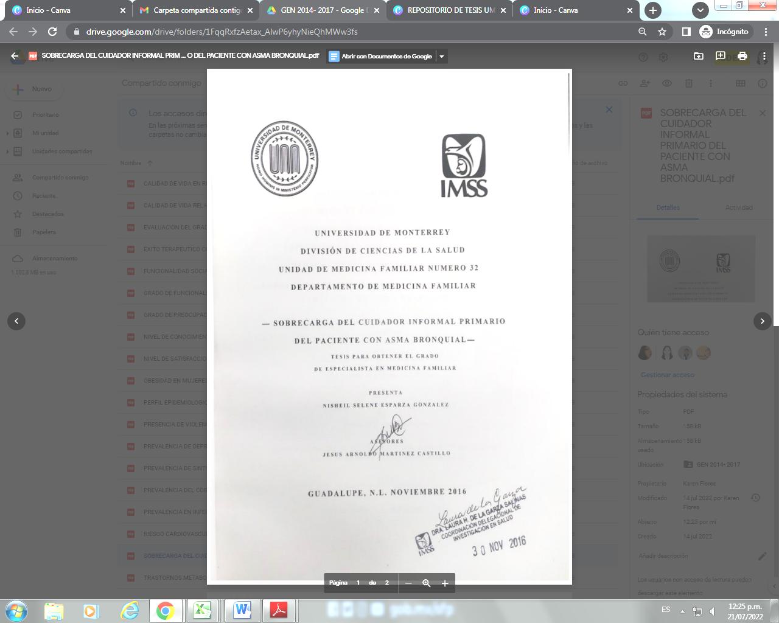Open Windows Explorer from the taskbar
This screenshot has width=779, height=623.
(x=54, y=610)
